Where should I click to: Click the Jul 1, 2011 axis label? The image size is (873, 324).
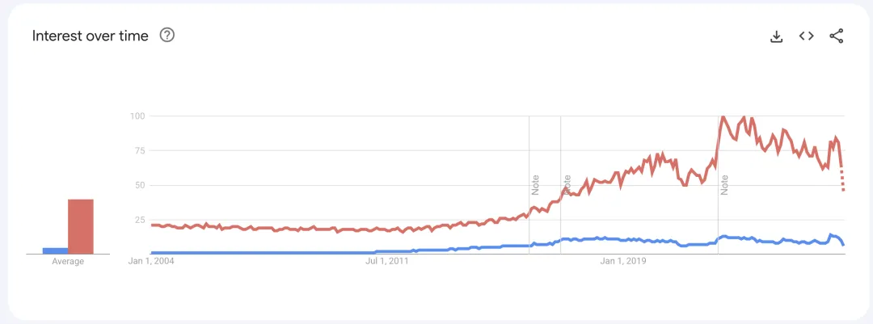388,262
